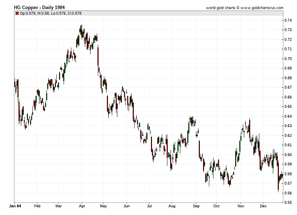297x215 pixels.
Task: Click the 0.60 price axis label
Action: 288,154
